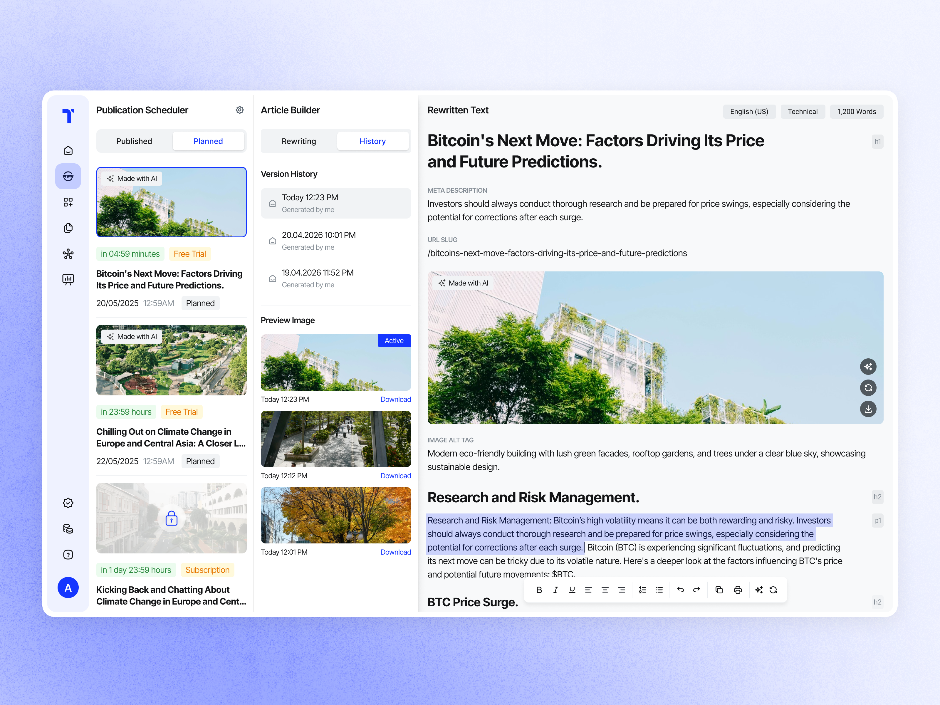The image size is (940, 705).
Task: Open the documents copy icon in sidebar
Action: point(68,228)
